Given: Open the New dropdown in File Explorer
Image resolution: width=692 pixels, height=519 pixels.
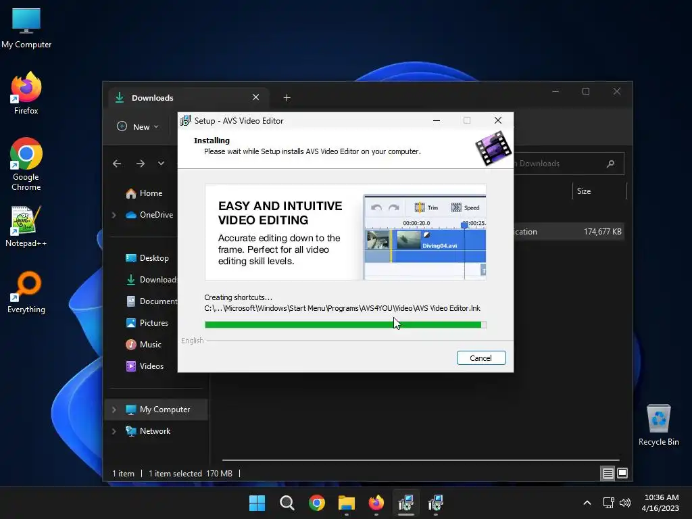Looking at the screenshot, I should pos(138,126).
